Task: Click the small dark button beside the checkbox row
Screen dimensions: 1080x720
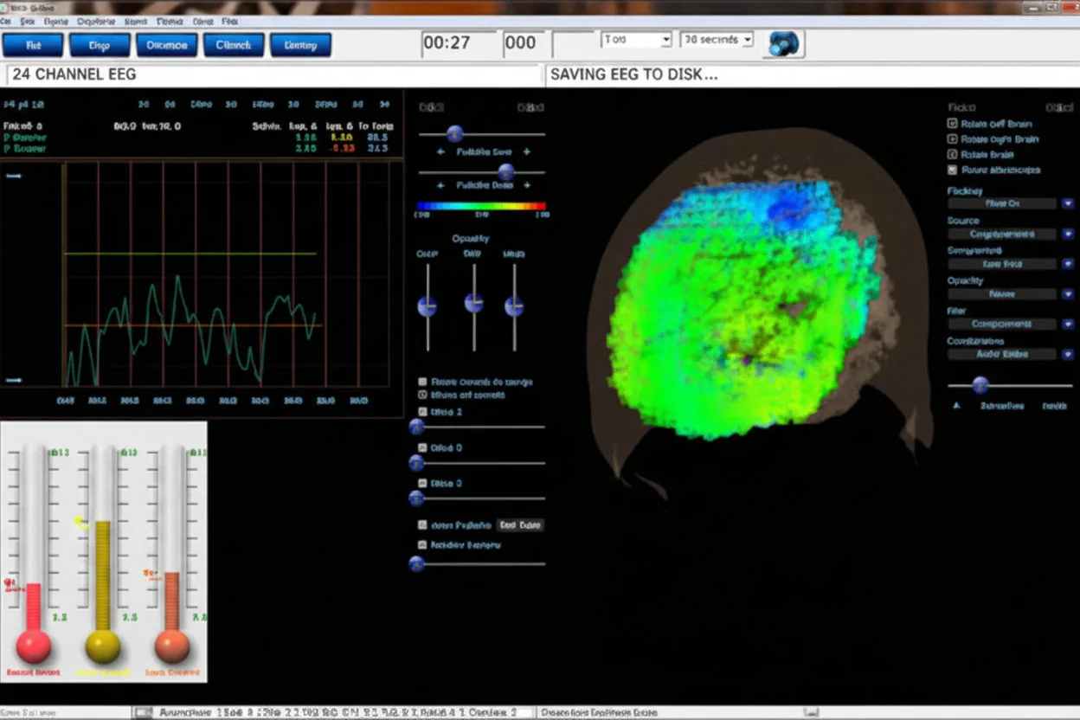Action: [520, 524]
